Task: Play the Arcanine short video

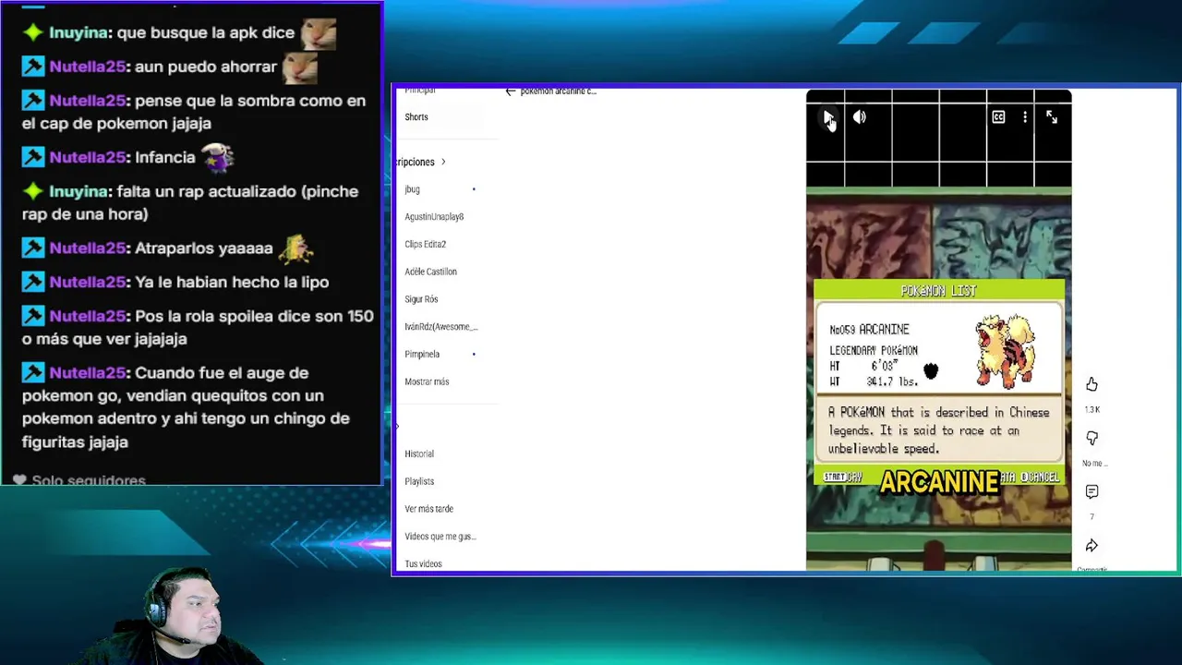Action: [x=828, y=117]
